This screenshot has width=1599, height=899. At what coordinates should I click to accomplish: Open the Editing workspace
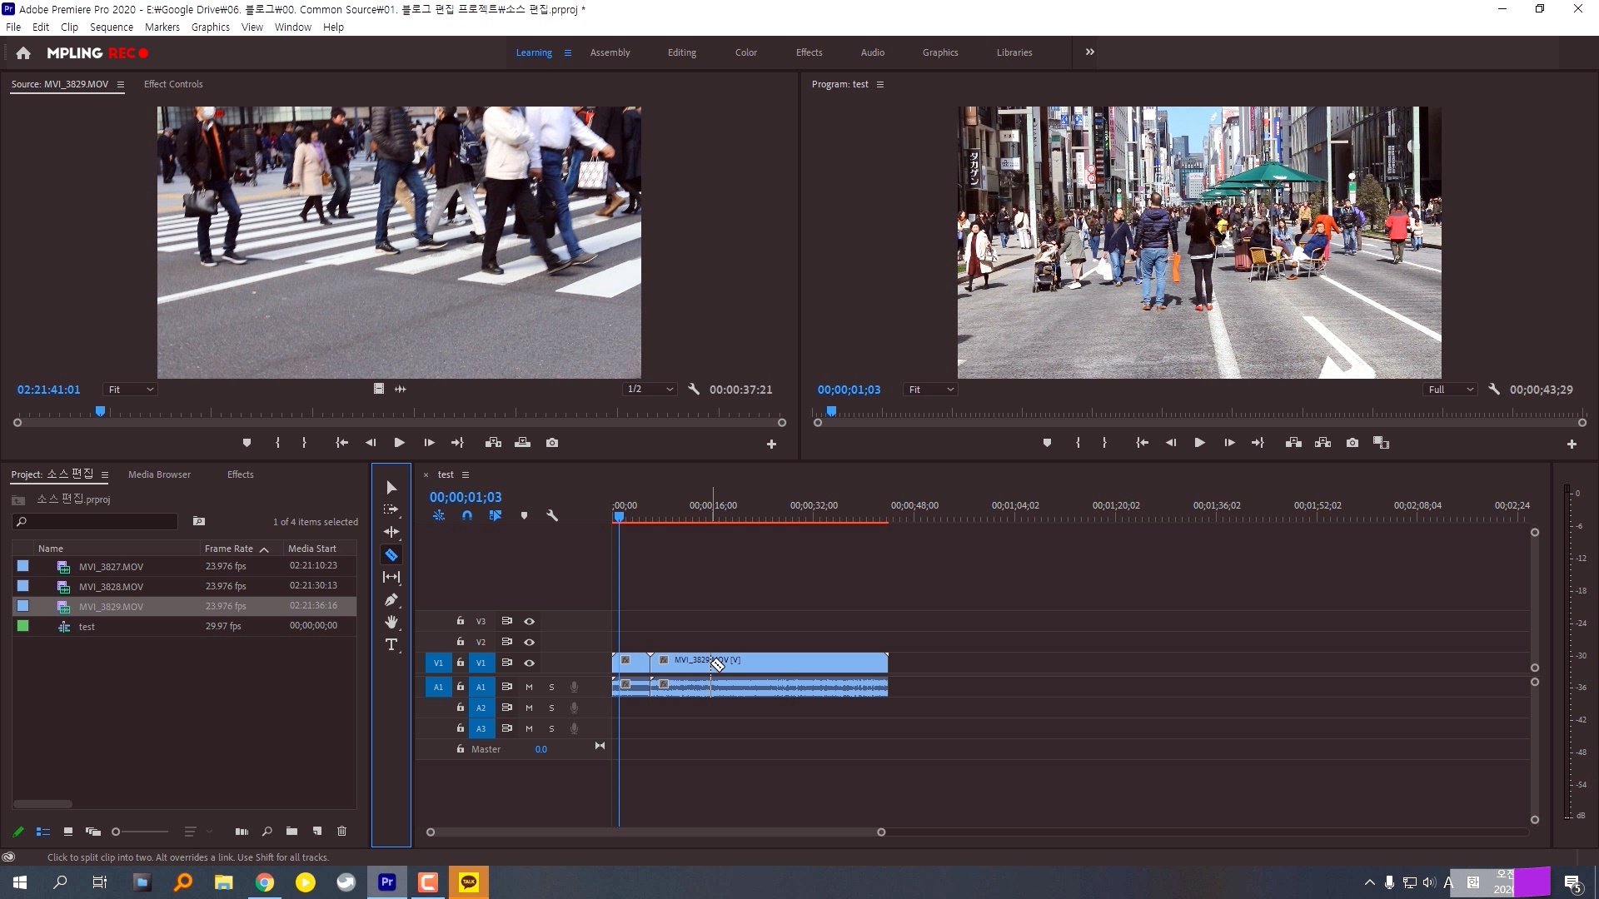[681, 52]
